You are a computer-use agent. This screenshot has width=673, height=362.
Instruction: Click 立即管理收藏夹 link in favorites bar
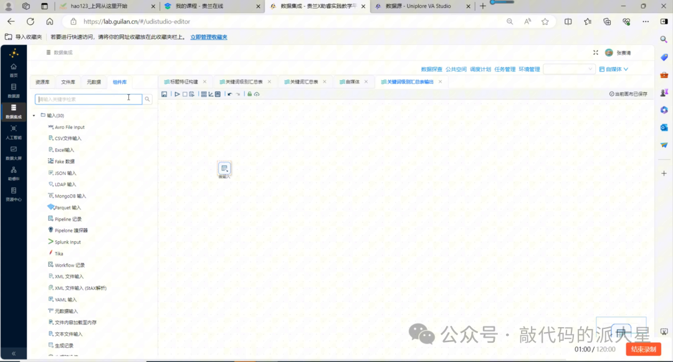209,37
